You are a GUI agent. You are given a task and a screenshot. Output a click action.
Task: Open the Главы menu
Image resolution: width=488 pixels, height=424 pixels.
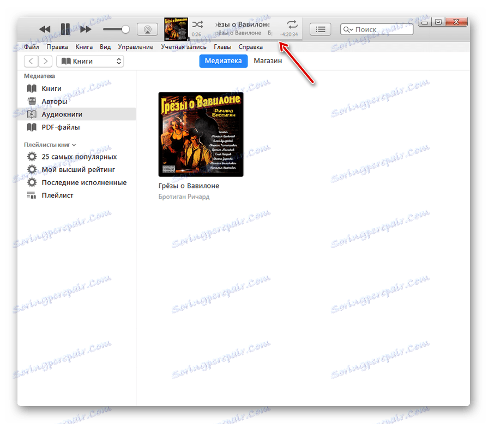(x=222, y=47)
